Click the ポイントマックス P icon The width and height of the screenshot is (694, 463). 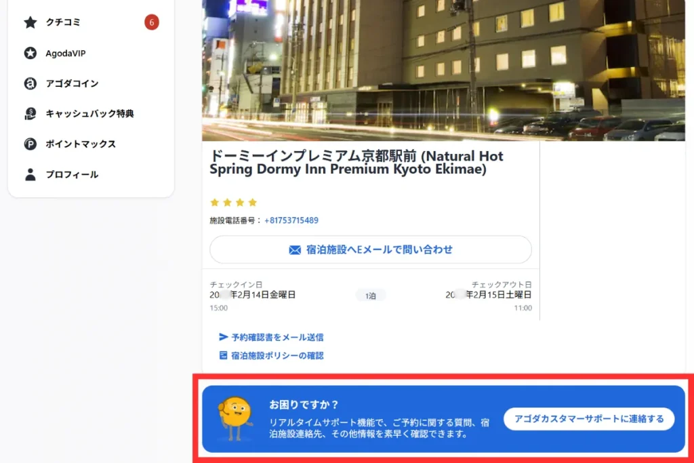click(x=30, y=144)
